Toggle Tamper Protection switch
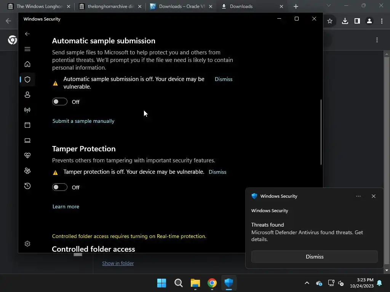 point(60,187)
